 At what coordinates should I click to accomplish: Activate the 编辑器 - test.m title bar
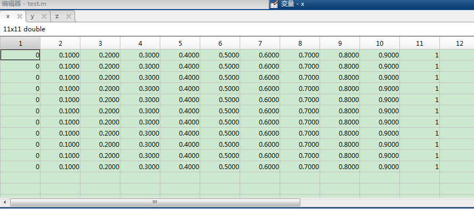[135, 4]
